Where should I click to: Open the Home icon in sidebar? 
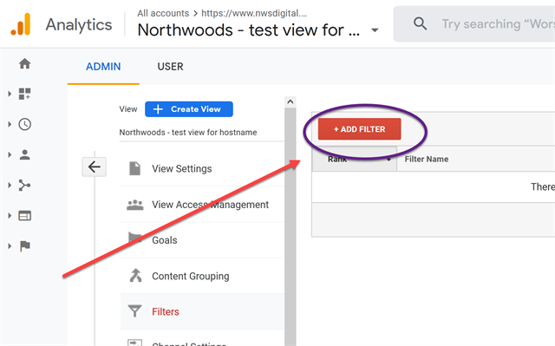click(25, 64)
